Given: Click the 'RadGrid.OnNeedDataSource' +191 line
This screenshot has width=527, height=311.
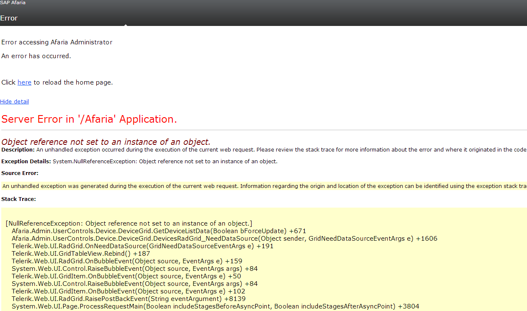Looking at the screenshot, I should point(142,246).
